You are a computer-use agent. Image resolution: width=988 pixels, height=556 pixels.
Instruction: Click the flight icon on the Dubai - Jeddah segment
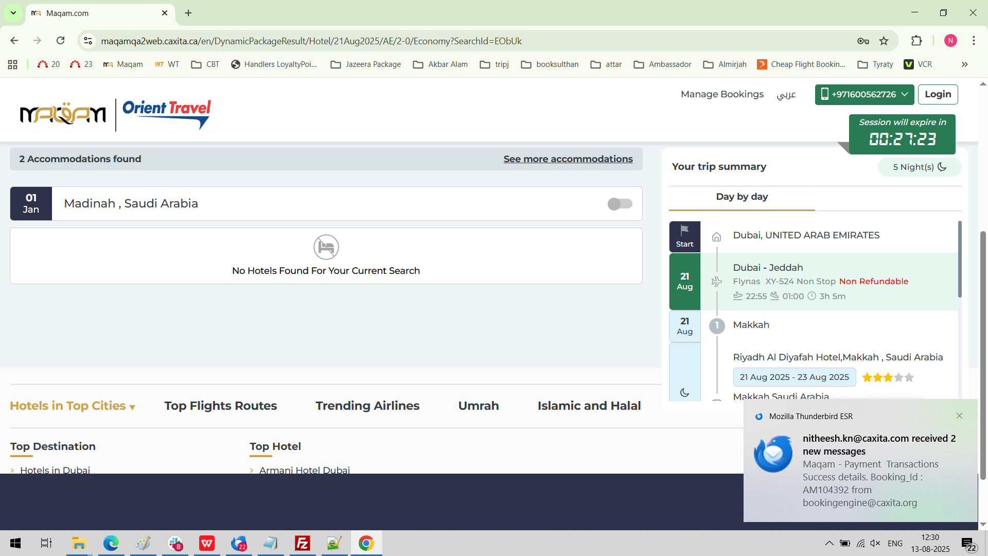[x=716, y=282]
